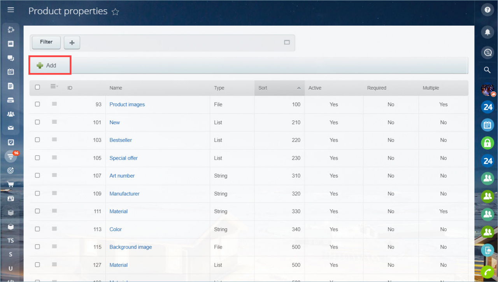Open the contact card icon in left sidebar

[11, 198]
